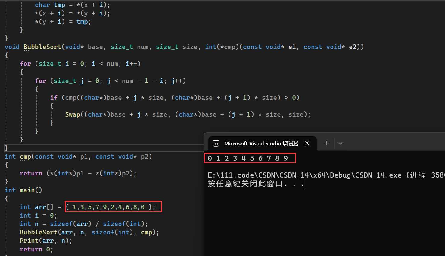
Task: Click the array initializer { 1,3,5,7,9,2,4,6,8,0 }
Action: 110,207
